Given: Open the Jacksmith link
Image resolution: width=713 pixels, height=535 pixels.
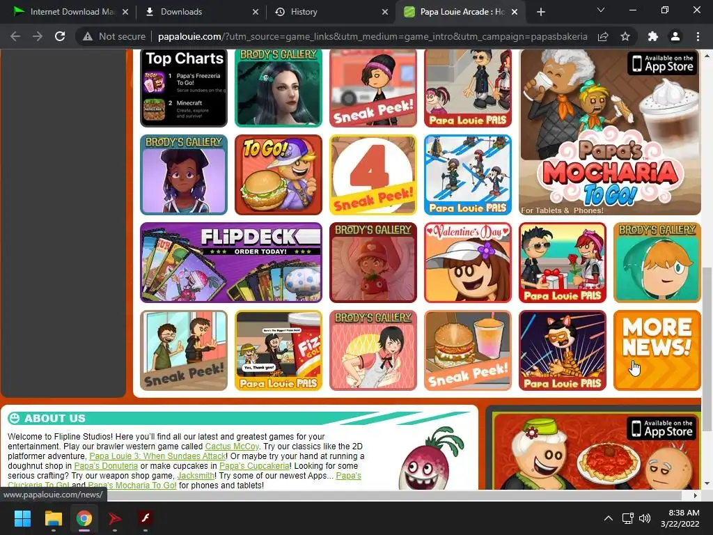Looking at the screenshot, I should (196, 475).
